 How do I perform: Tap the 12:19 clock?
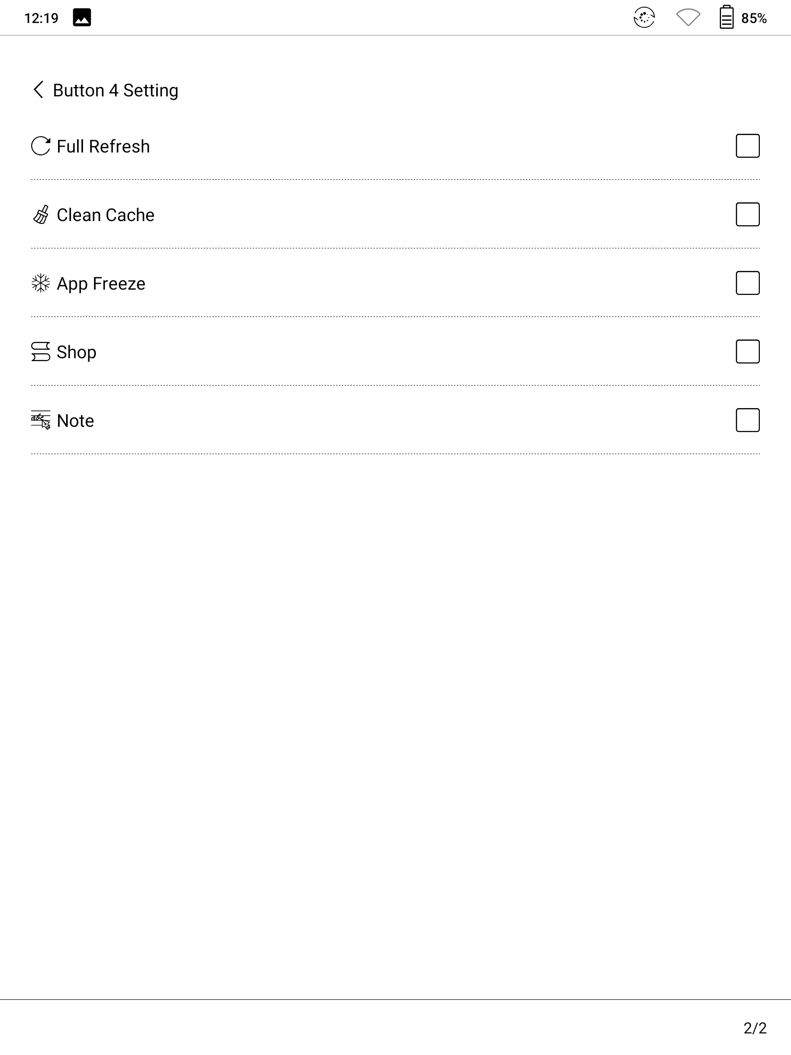41,18
